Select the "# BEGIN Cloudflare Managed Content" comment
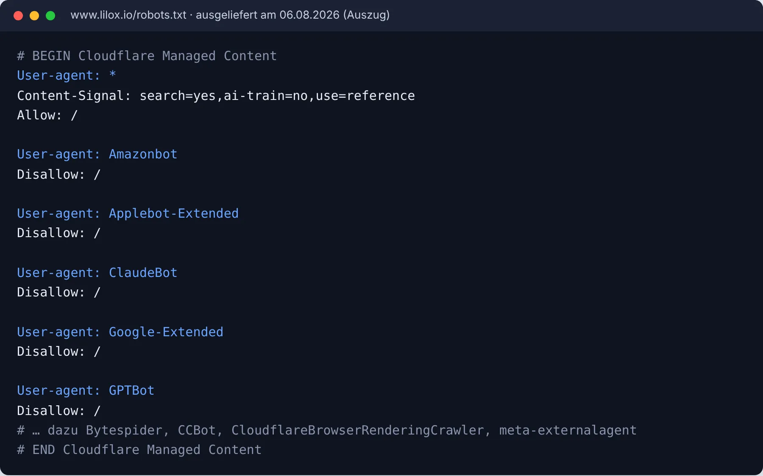This screenshot has width=763, height=476. pos(147,56)
